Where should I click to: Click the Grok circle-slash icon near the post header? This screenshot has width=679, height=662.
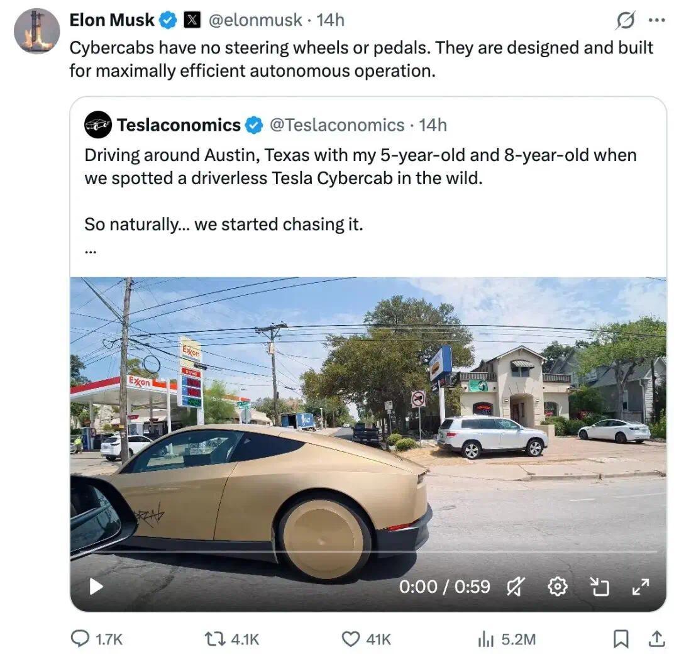pos(626,20)
